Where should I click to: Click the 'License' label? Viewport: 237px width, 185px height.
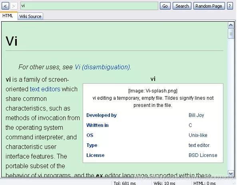tap(95, 155)
